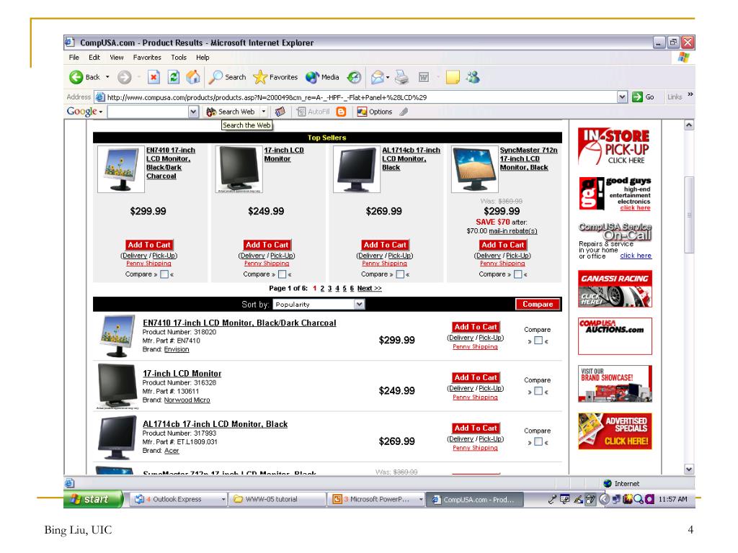
Task: Open the Tools menu
Action: click(179, 58)
